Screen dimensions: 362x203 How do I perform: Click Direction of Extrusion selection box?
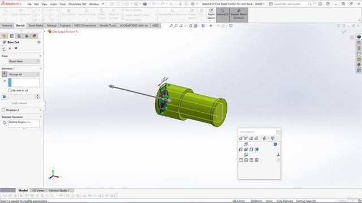[x=24, y=83]
